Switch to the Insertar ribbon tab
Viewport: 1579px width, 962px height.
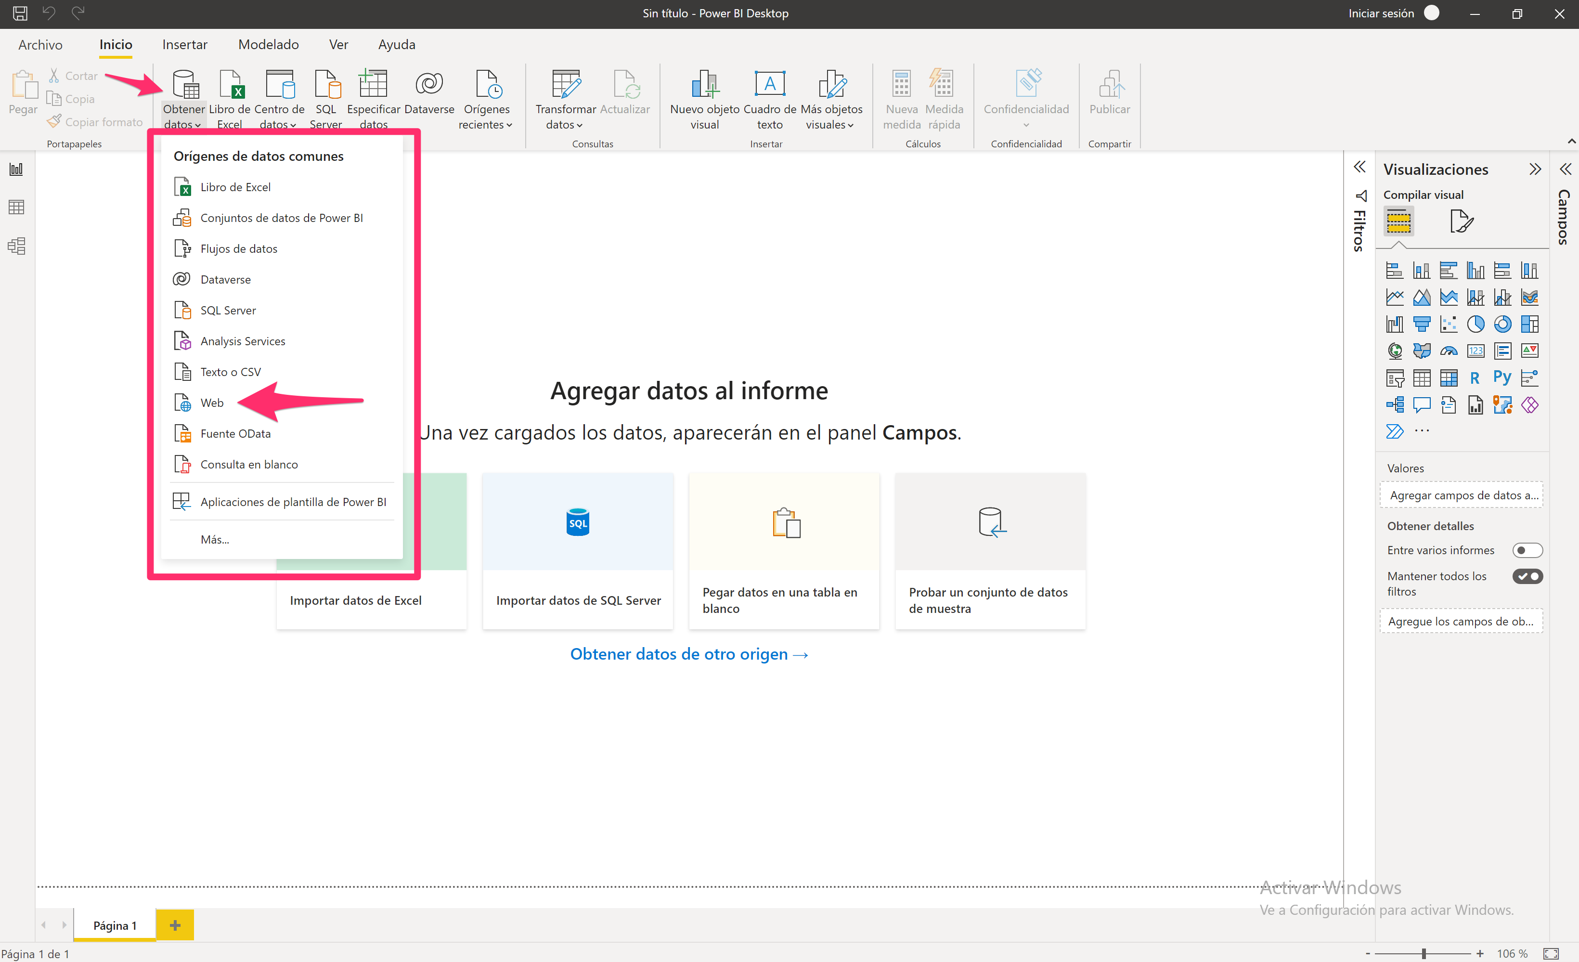pyautogui.click(x=184, y=44)
